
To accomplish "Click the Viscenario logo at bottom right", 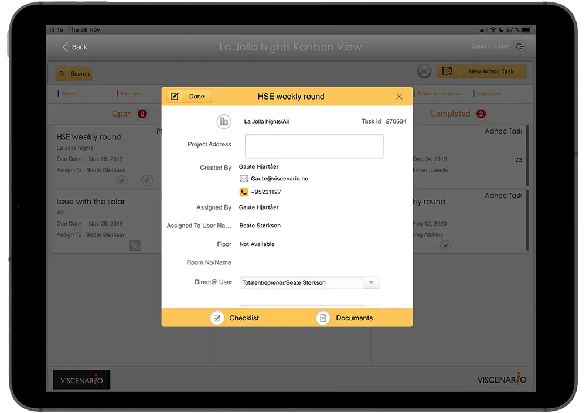I will (x=502, y=380).
